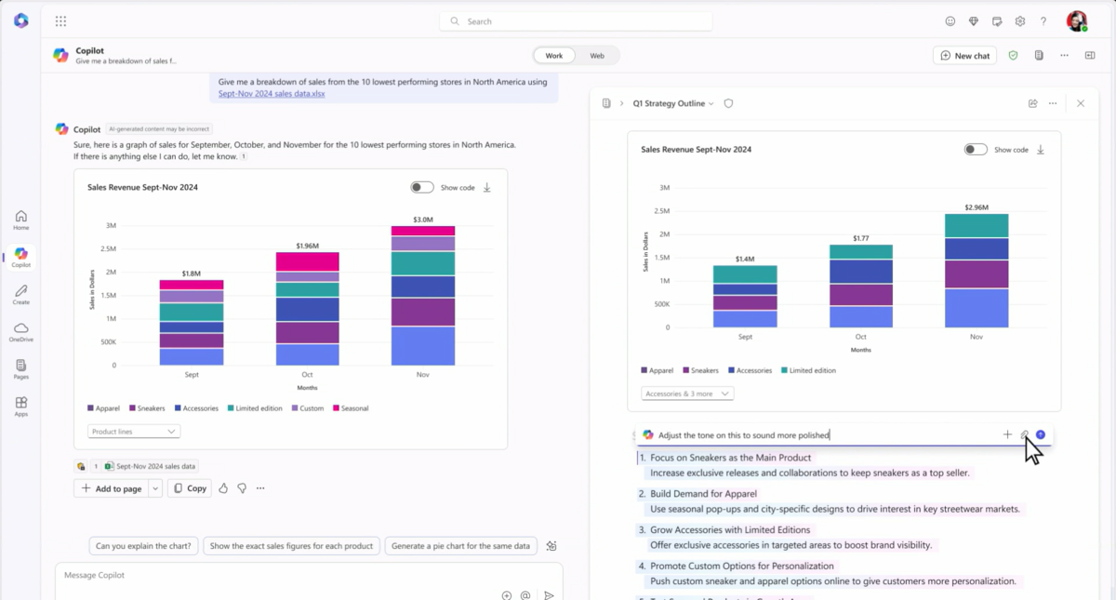Click 'Can you explain the chart?' suggestion
The image size is (1116, 600).
coord(143,546)
